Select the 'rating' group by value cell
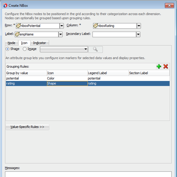 click(x=26, y=84)
